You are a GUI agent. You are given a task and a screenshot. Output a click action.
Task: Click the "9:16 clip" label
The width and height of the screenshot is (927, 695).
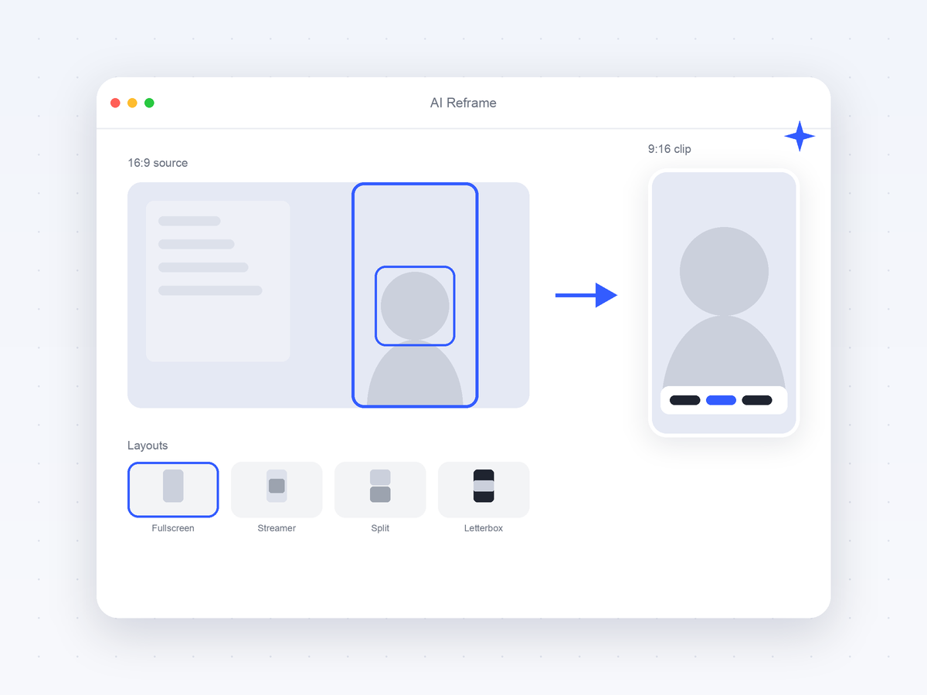tap(670, 149)
